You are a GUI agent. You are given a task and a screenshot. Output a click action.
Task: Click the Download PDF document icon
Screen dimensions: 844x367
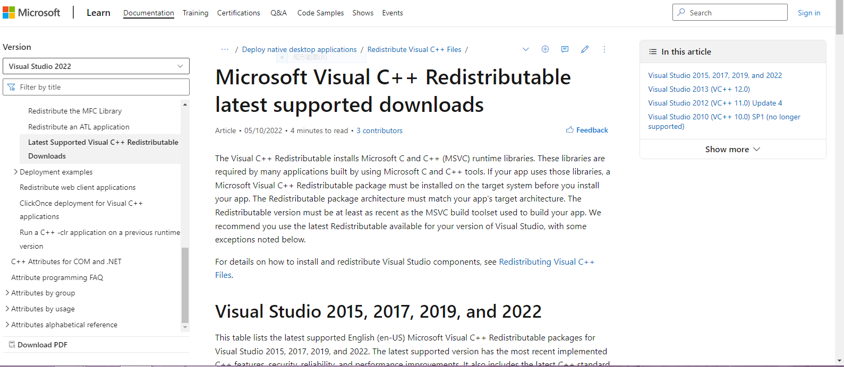[12, 345]
